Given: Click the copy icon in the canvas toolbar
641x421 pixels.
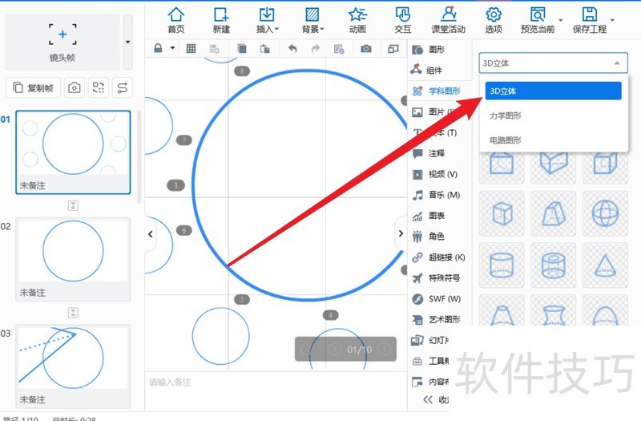Looking at the screenshot, I should [242, 49].
